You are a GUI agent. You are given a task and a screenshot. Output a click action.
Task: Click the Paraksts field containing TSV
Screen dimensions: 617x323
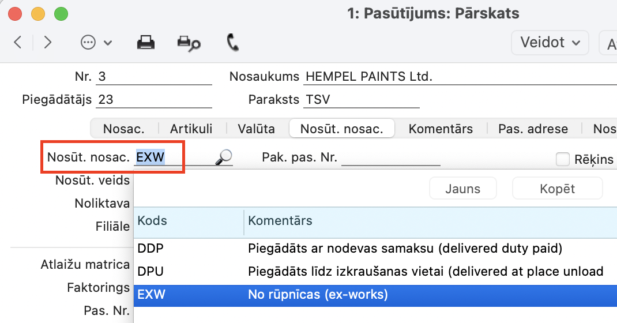[x=362, y=100]
